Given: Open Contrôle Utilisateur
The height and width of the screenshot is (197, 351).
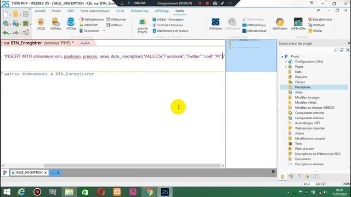Looking at the screenshot, I should (x=168, y=25).
